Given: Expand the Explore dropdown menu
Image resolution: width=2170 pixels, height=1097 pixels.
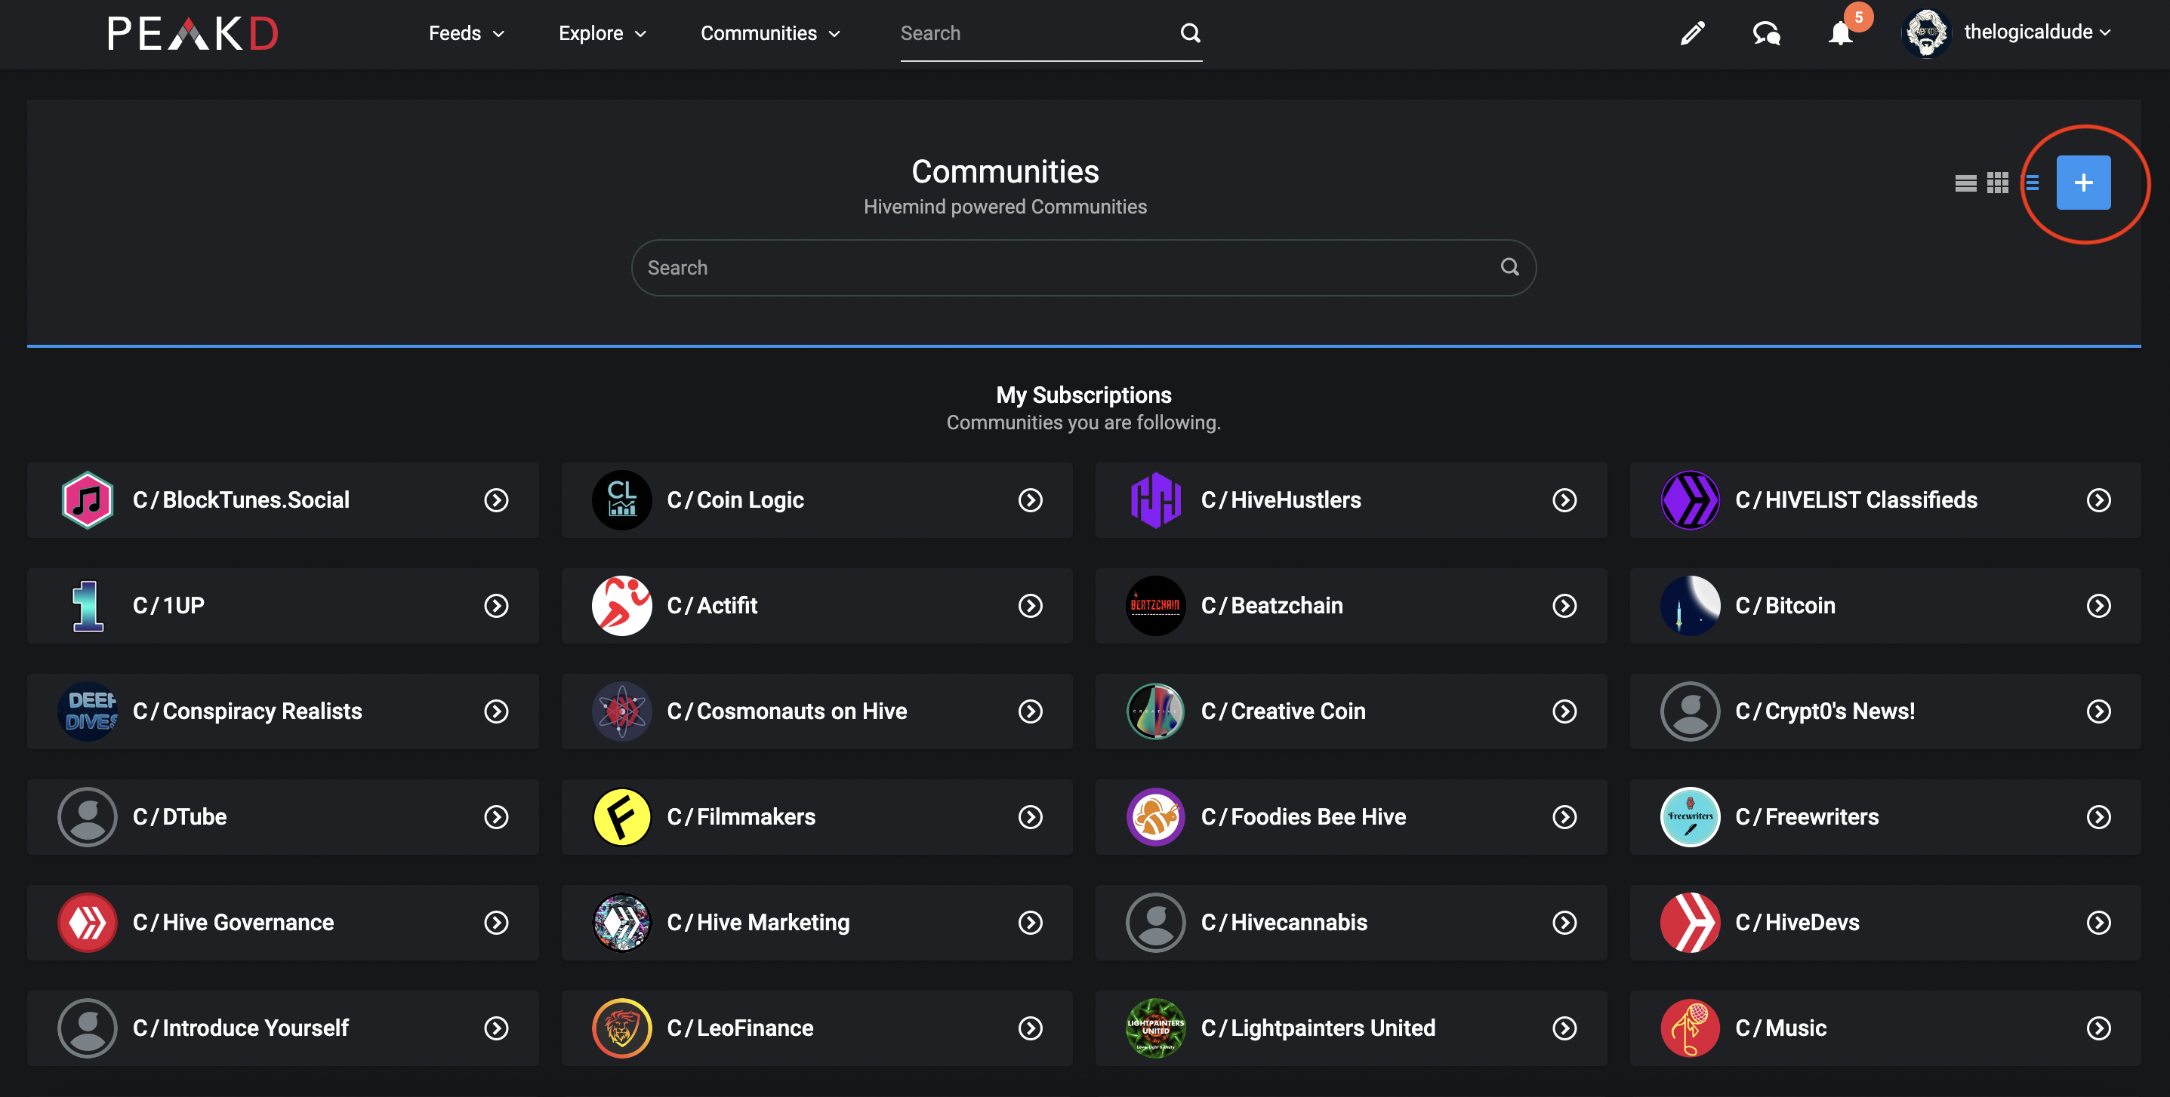Looking at the screenshot, I should 603,34.
